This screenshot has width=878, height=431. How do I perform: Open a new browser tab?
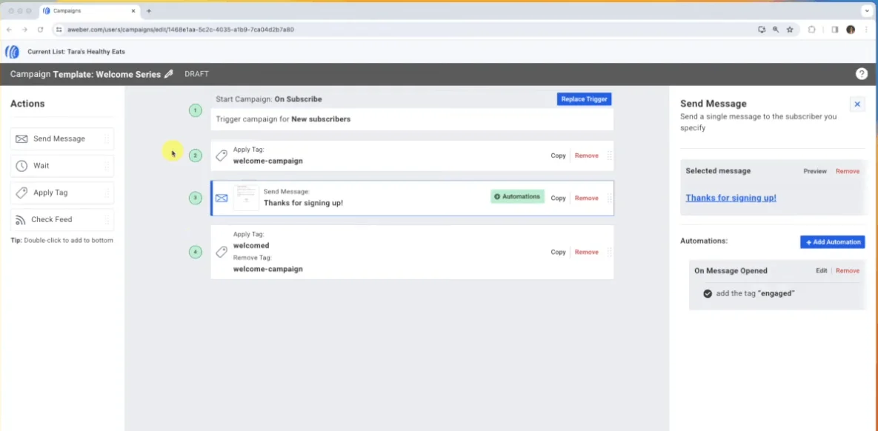[148, 10]
